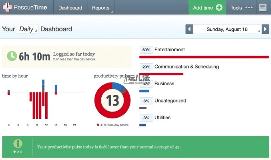Select first carousel dot in banner

pos(14,152)
